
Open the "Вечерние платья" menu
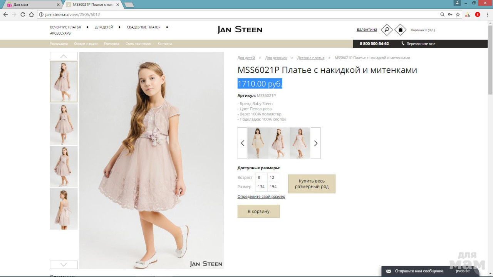tap(65, 27)
